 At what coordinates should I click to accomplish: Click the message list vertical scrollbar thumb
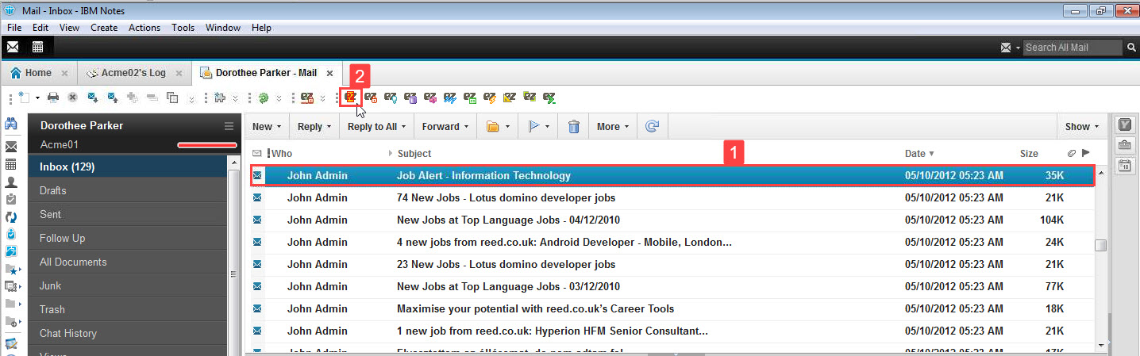pyautogui.click(x=1100, y=246)
